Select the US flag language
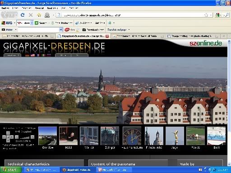The height and width of the screenshot is (173, 231). 32,55
